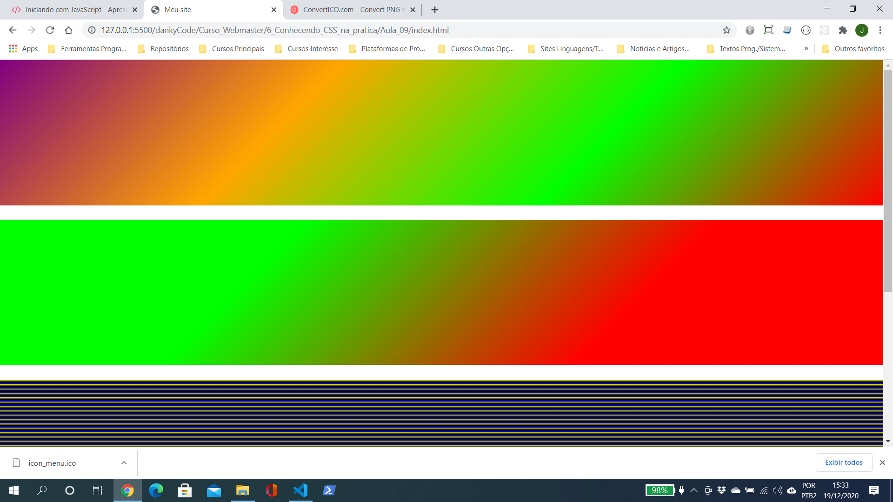893x502 pixels.
Task: Switch to the ConvertICO.com tab
Action: 352,10
